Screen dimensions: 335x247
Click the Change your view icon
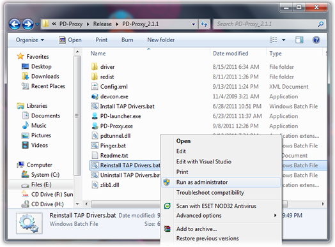274,40
